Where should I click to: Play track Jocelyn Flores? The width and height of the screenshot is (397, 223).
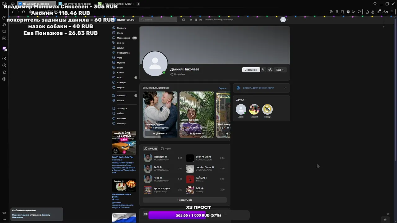click(190, 168)
